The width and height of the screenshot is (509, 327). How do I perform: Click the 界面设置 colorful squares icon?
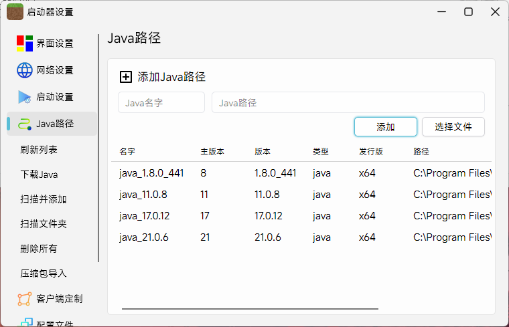[25, 43]
